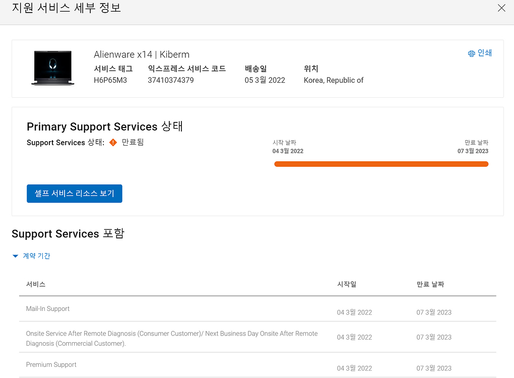The width and height of the screenshot is (514, 378).
Task: Click the Primary Support Services 상태 heading
Action: coord(105,127)
